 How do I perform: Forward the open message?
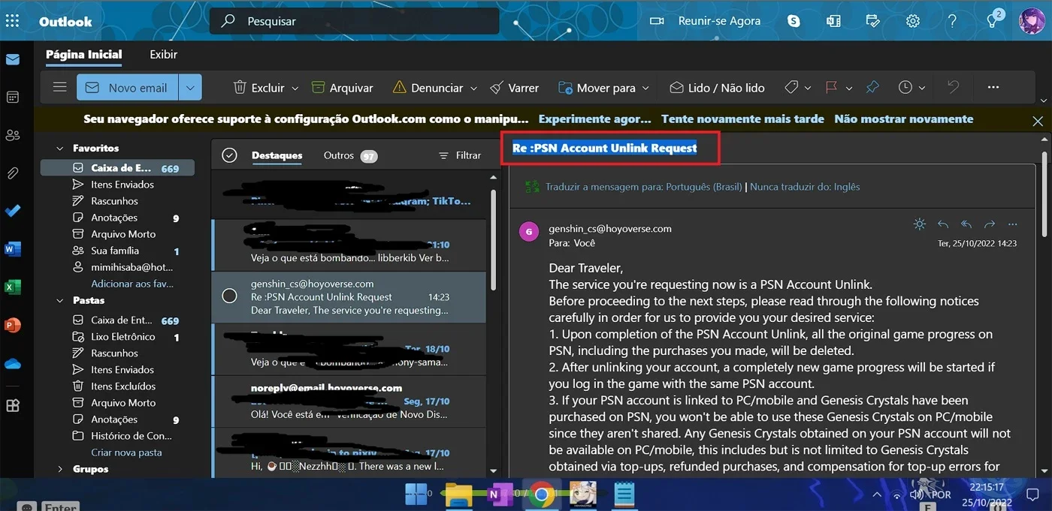point(990,224)
